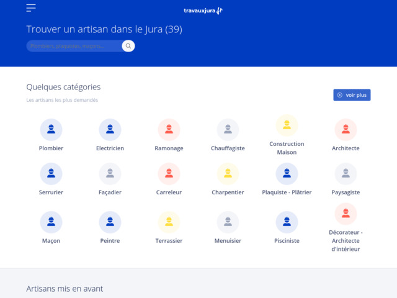
Task: Click the Serrurier category icon
Action: (x=51, y=174)
